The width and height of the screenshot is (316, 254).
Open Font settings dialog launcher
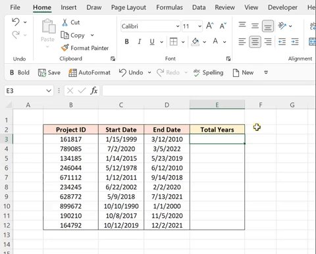click(228, 59)
